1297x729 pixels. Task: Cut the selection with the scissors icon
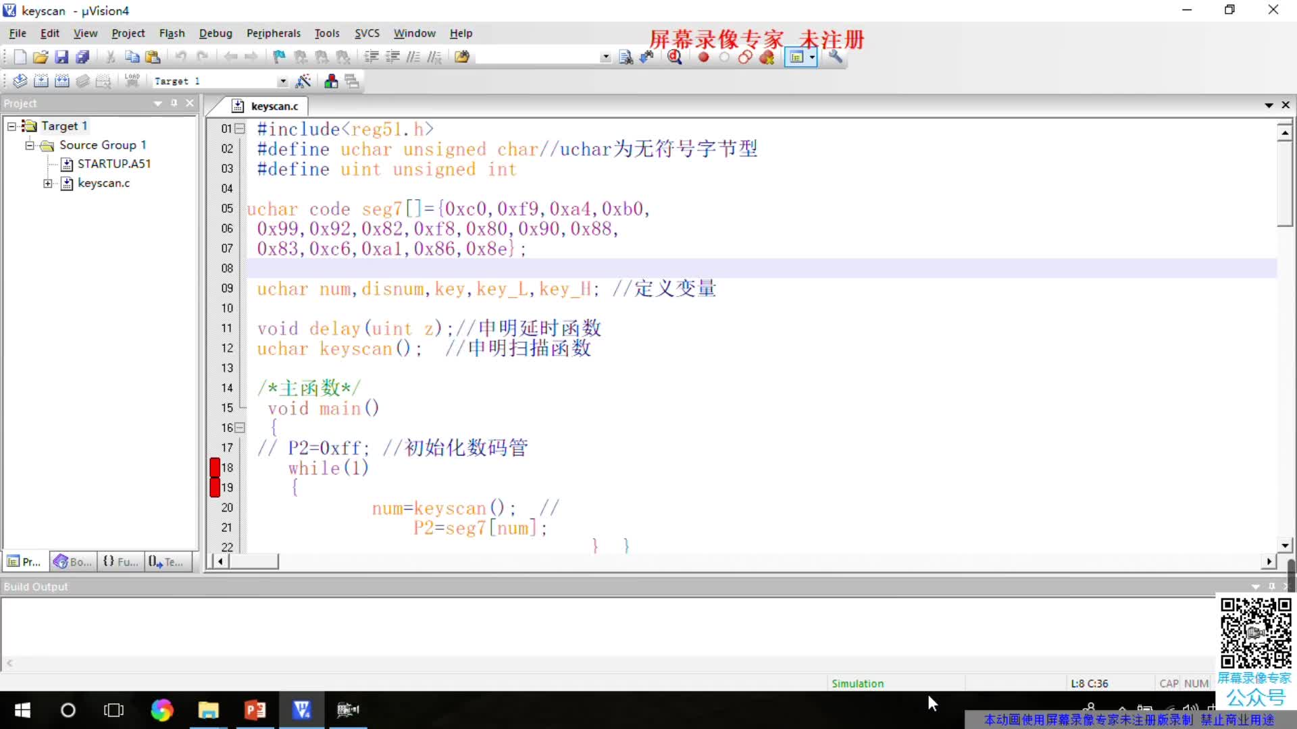pyautogui.click(x=111, y=57)
